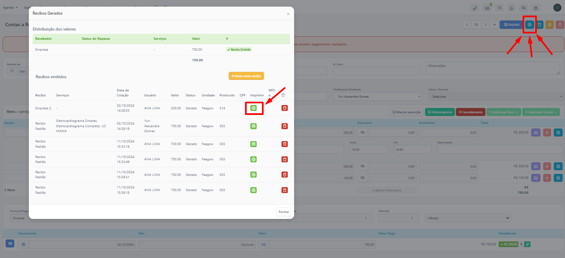Open the help question mark icon
This screenshot has height=258, width=565.
535,8
